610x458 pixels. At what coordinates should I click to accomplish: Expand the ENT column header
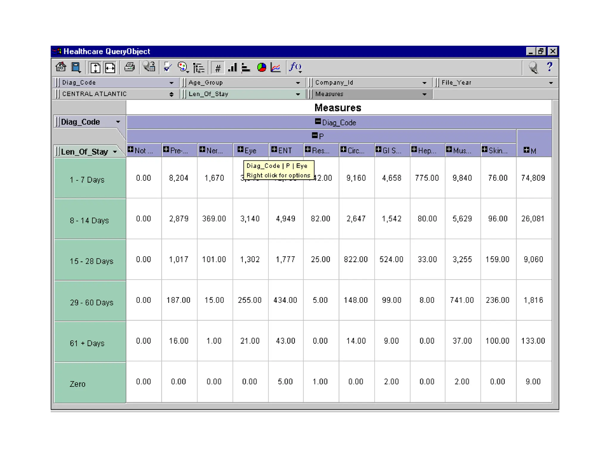(x=274, y=150)
